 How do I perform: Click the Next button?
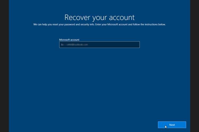click(x=172, y=125)
